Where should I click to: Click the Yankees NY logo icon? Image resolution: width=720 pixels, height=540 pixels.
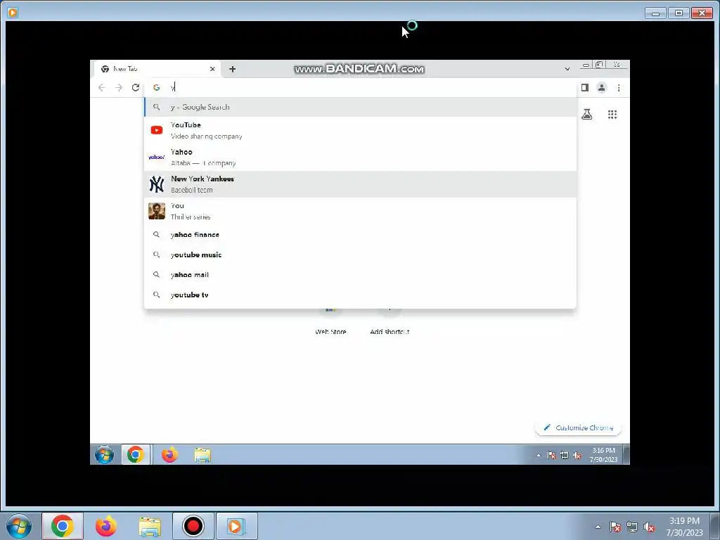coord(157,184)
